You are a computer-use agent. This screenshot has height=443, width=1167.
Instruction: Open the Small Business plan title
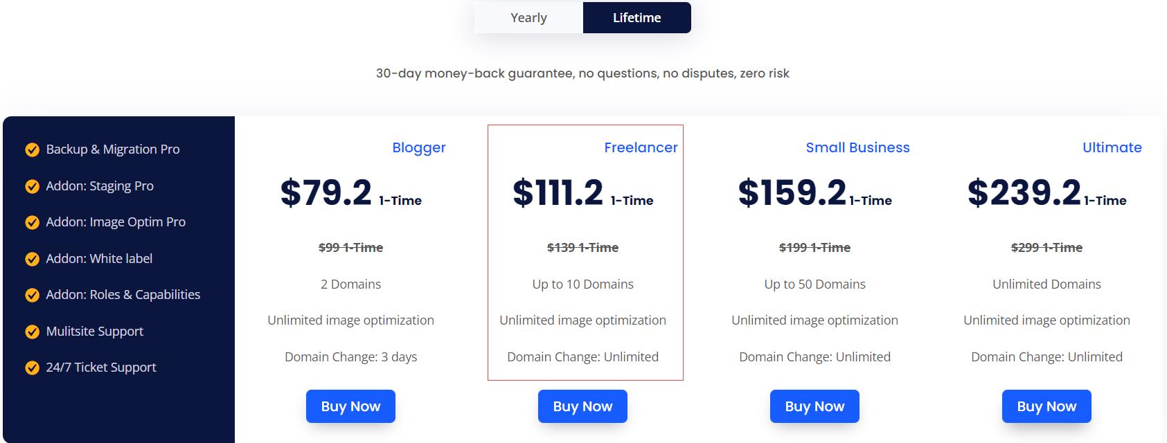point(857,147)
